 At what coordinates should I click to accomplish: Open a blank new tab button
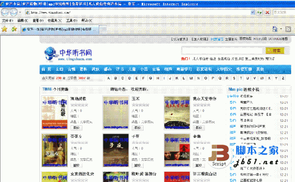(x=103, y=29)
